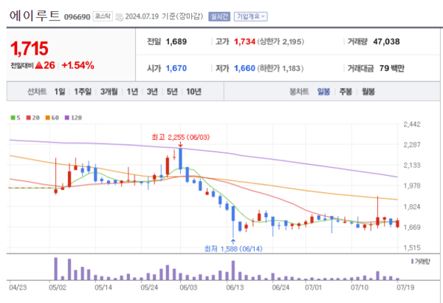Click the 2024.07.19 기준(장마감) date text
This screenshot has height=303, width=443.
pyautogui.click(x=164, y=16)
